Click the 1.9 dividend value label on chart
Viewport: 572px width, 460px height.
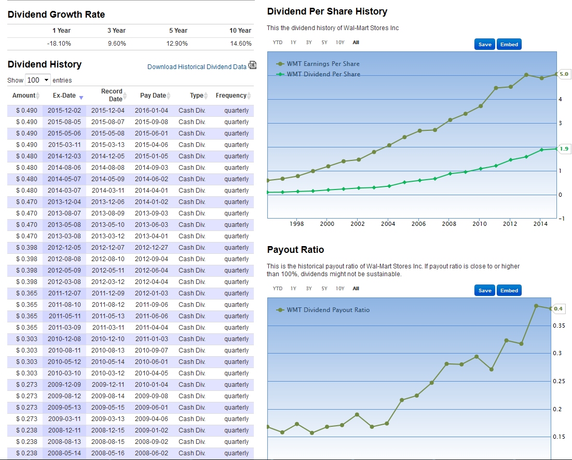pos(564,149)
